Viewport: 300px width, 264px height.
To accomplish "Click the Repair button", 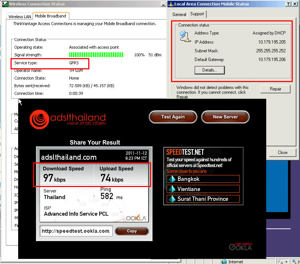I will tap(275, 89).
